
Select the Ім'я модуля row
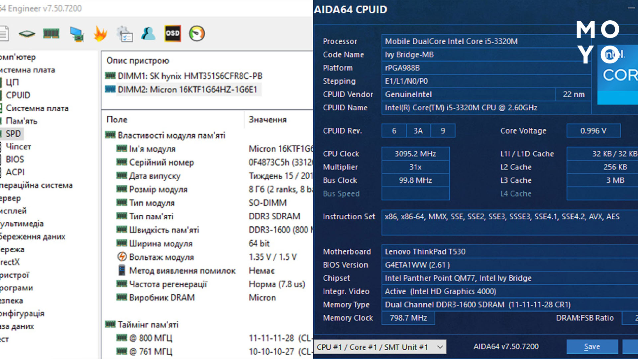coord(214,149)
